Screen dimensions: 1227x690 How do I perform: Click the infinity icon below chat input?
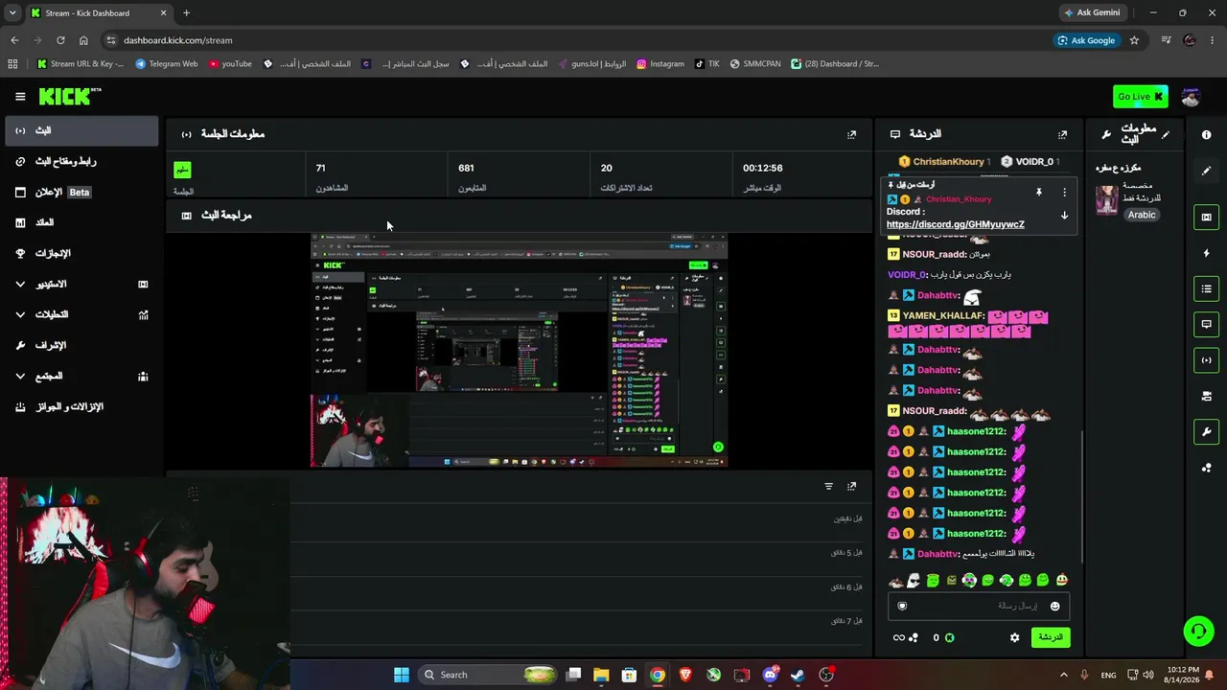click(898, 637)
